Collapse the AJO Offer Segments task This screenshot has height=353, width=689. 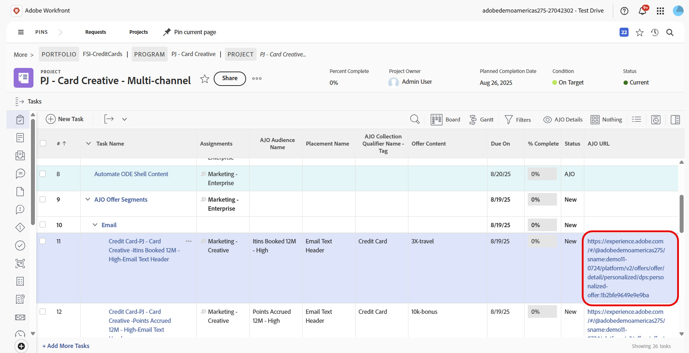[88, 199]
